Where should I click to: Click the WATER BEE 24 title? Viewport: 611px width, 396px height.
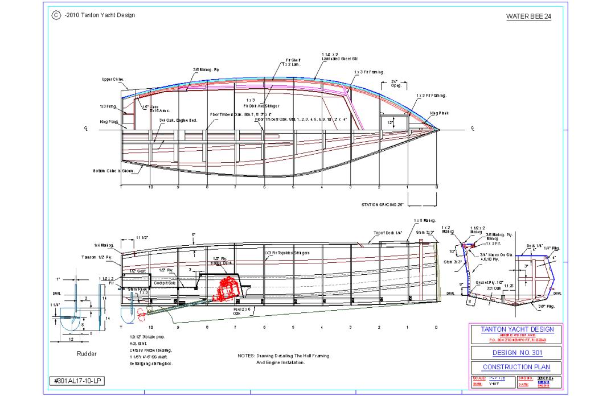point(528,16)
